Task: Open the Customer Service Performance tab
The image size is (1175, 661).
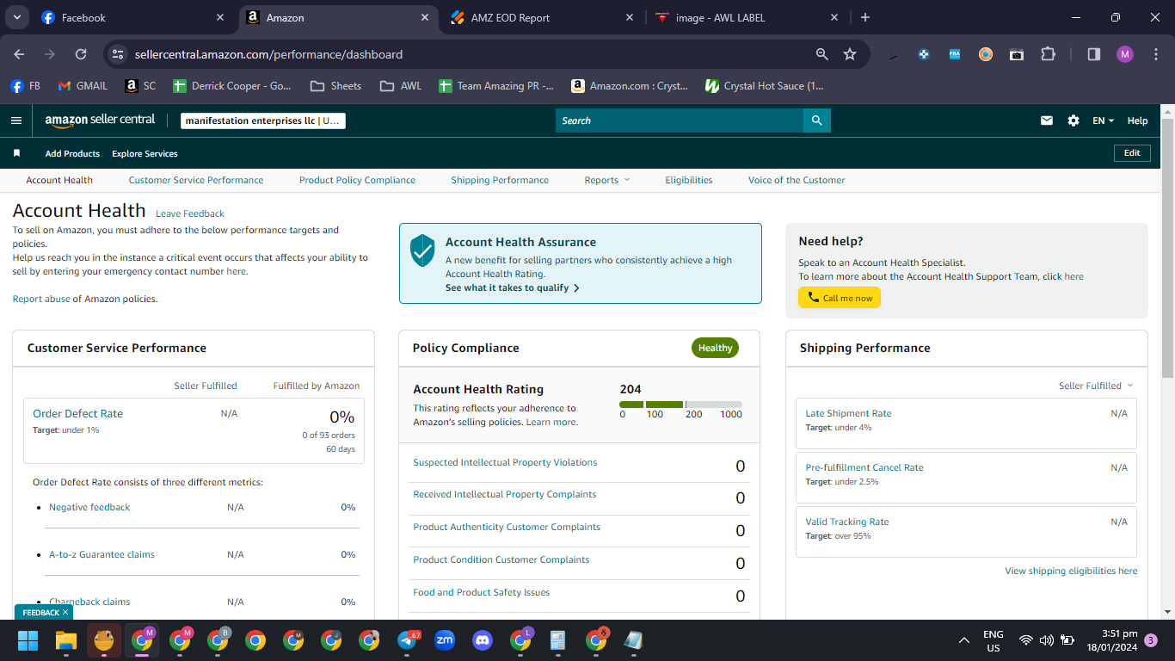Action: coord(196,180)
